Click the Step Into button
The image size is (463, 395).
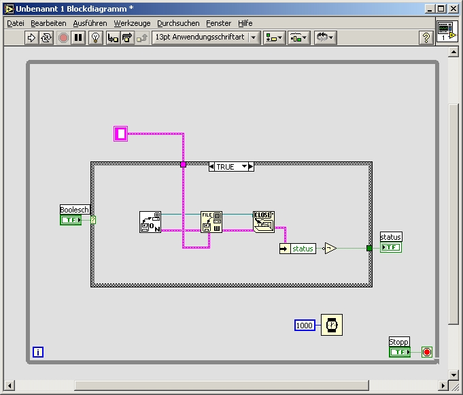click(113, 38)
